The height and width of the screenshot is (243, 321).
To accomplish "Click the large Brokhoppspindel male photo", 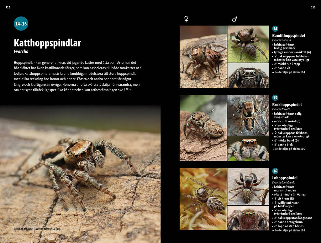I will tap(80, 174).
